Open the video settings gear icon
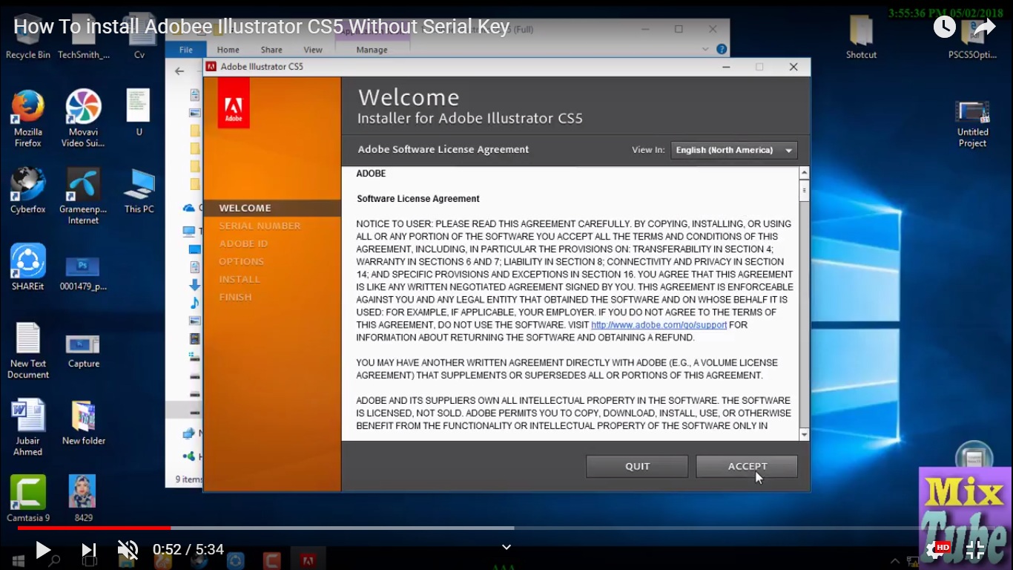The width and height of the screenshot is (1013, 570). click(936, 550)
